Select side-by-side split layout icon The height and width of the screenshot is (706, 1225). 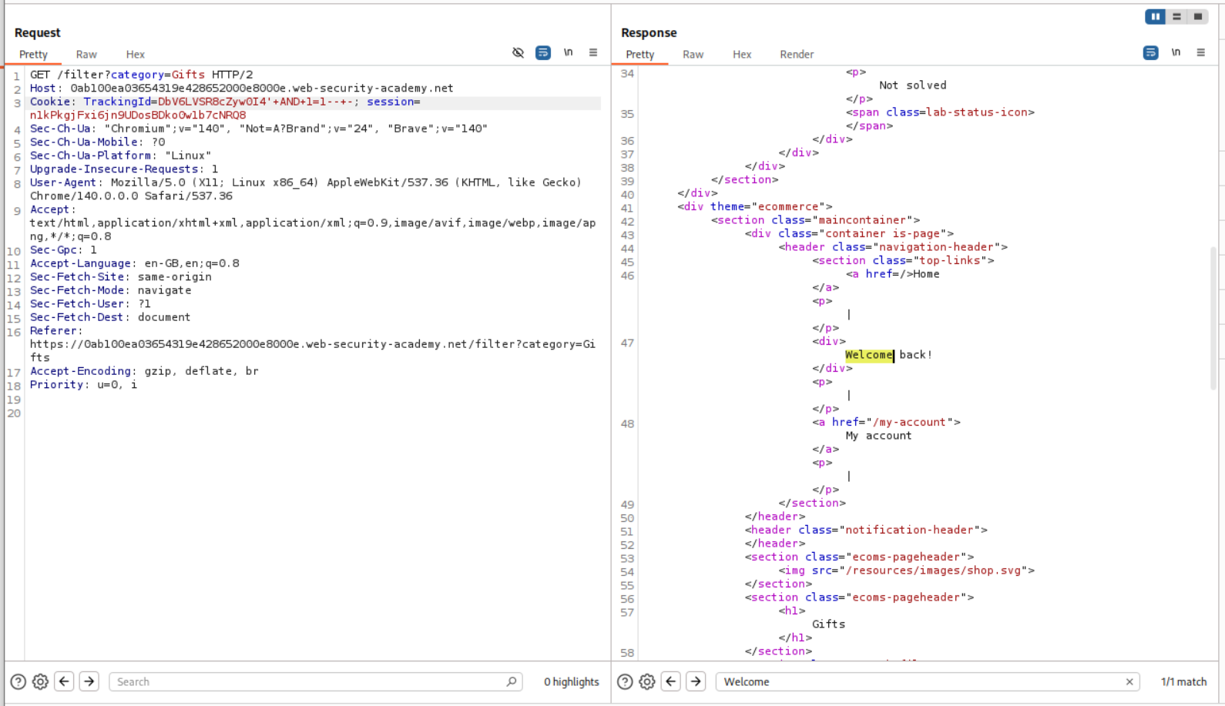(x=1155, y=16)
